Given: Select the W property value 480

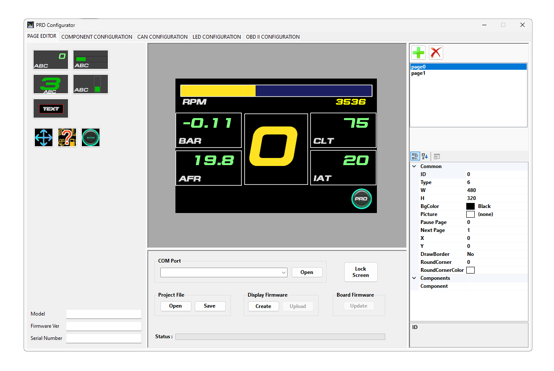Looking at the screenshot, I should click(497, 190).
